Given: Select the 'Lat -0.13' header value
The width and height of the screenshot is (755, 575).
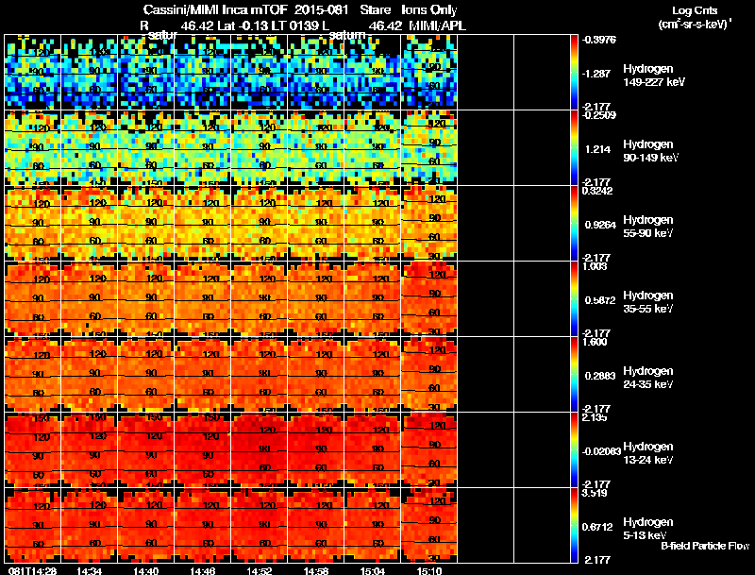Looking at the screenshot, I should click(243, 26).
